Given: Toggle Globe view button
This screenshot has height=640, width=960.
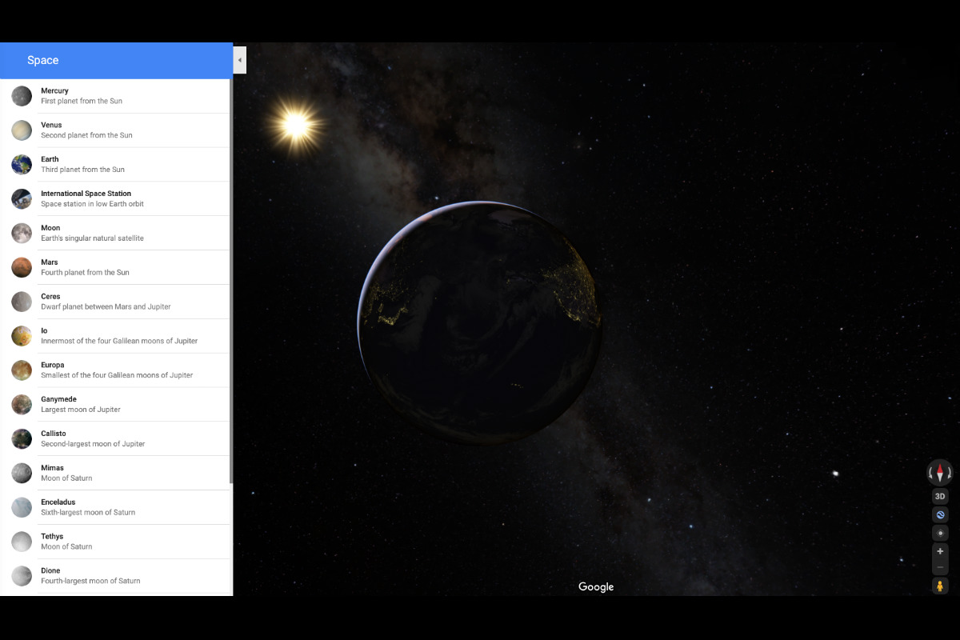Looking at the screenshot, I should (x=940, y=514).
